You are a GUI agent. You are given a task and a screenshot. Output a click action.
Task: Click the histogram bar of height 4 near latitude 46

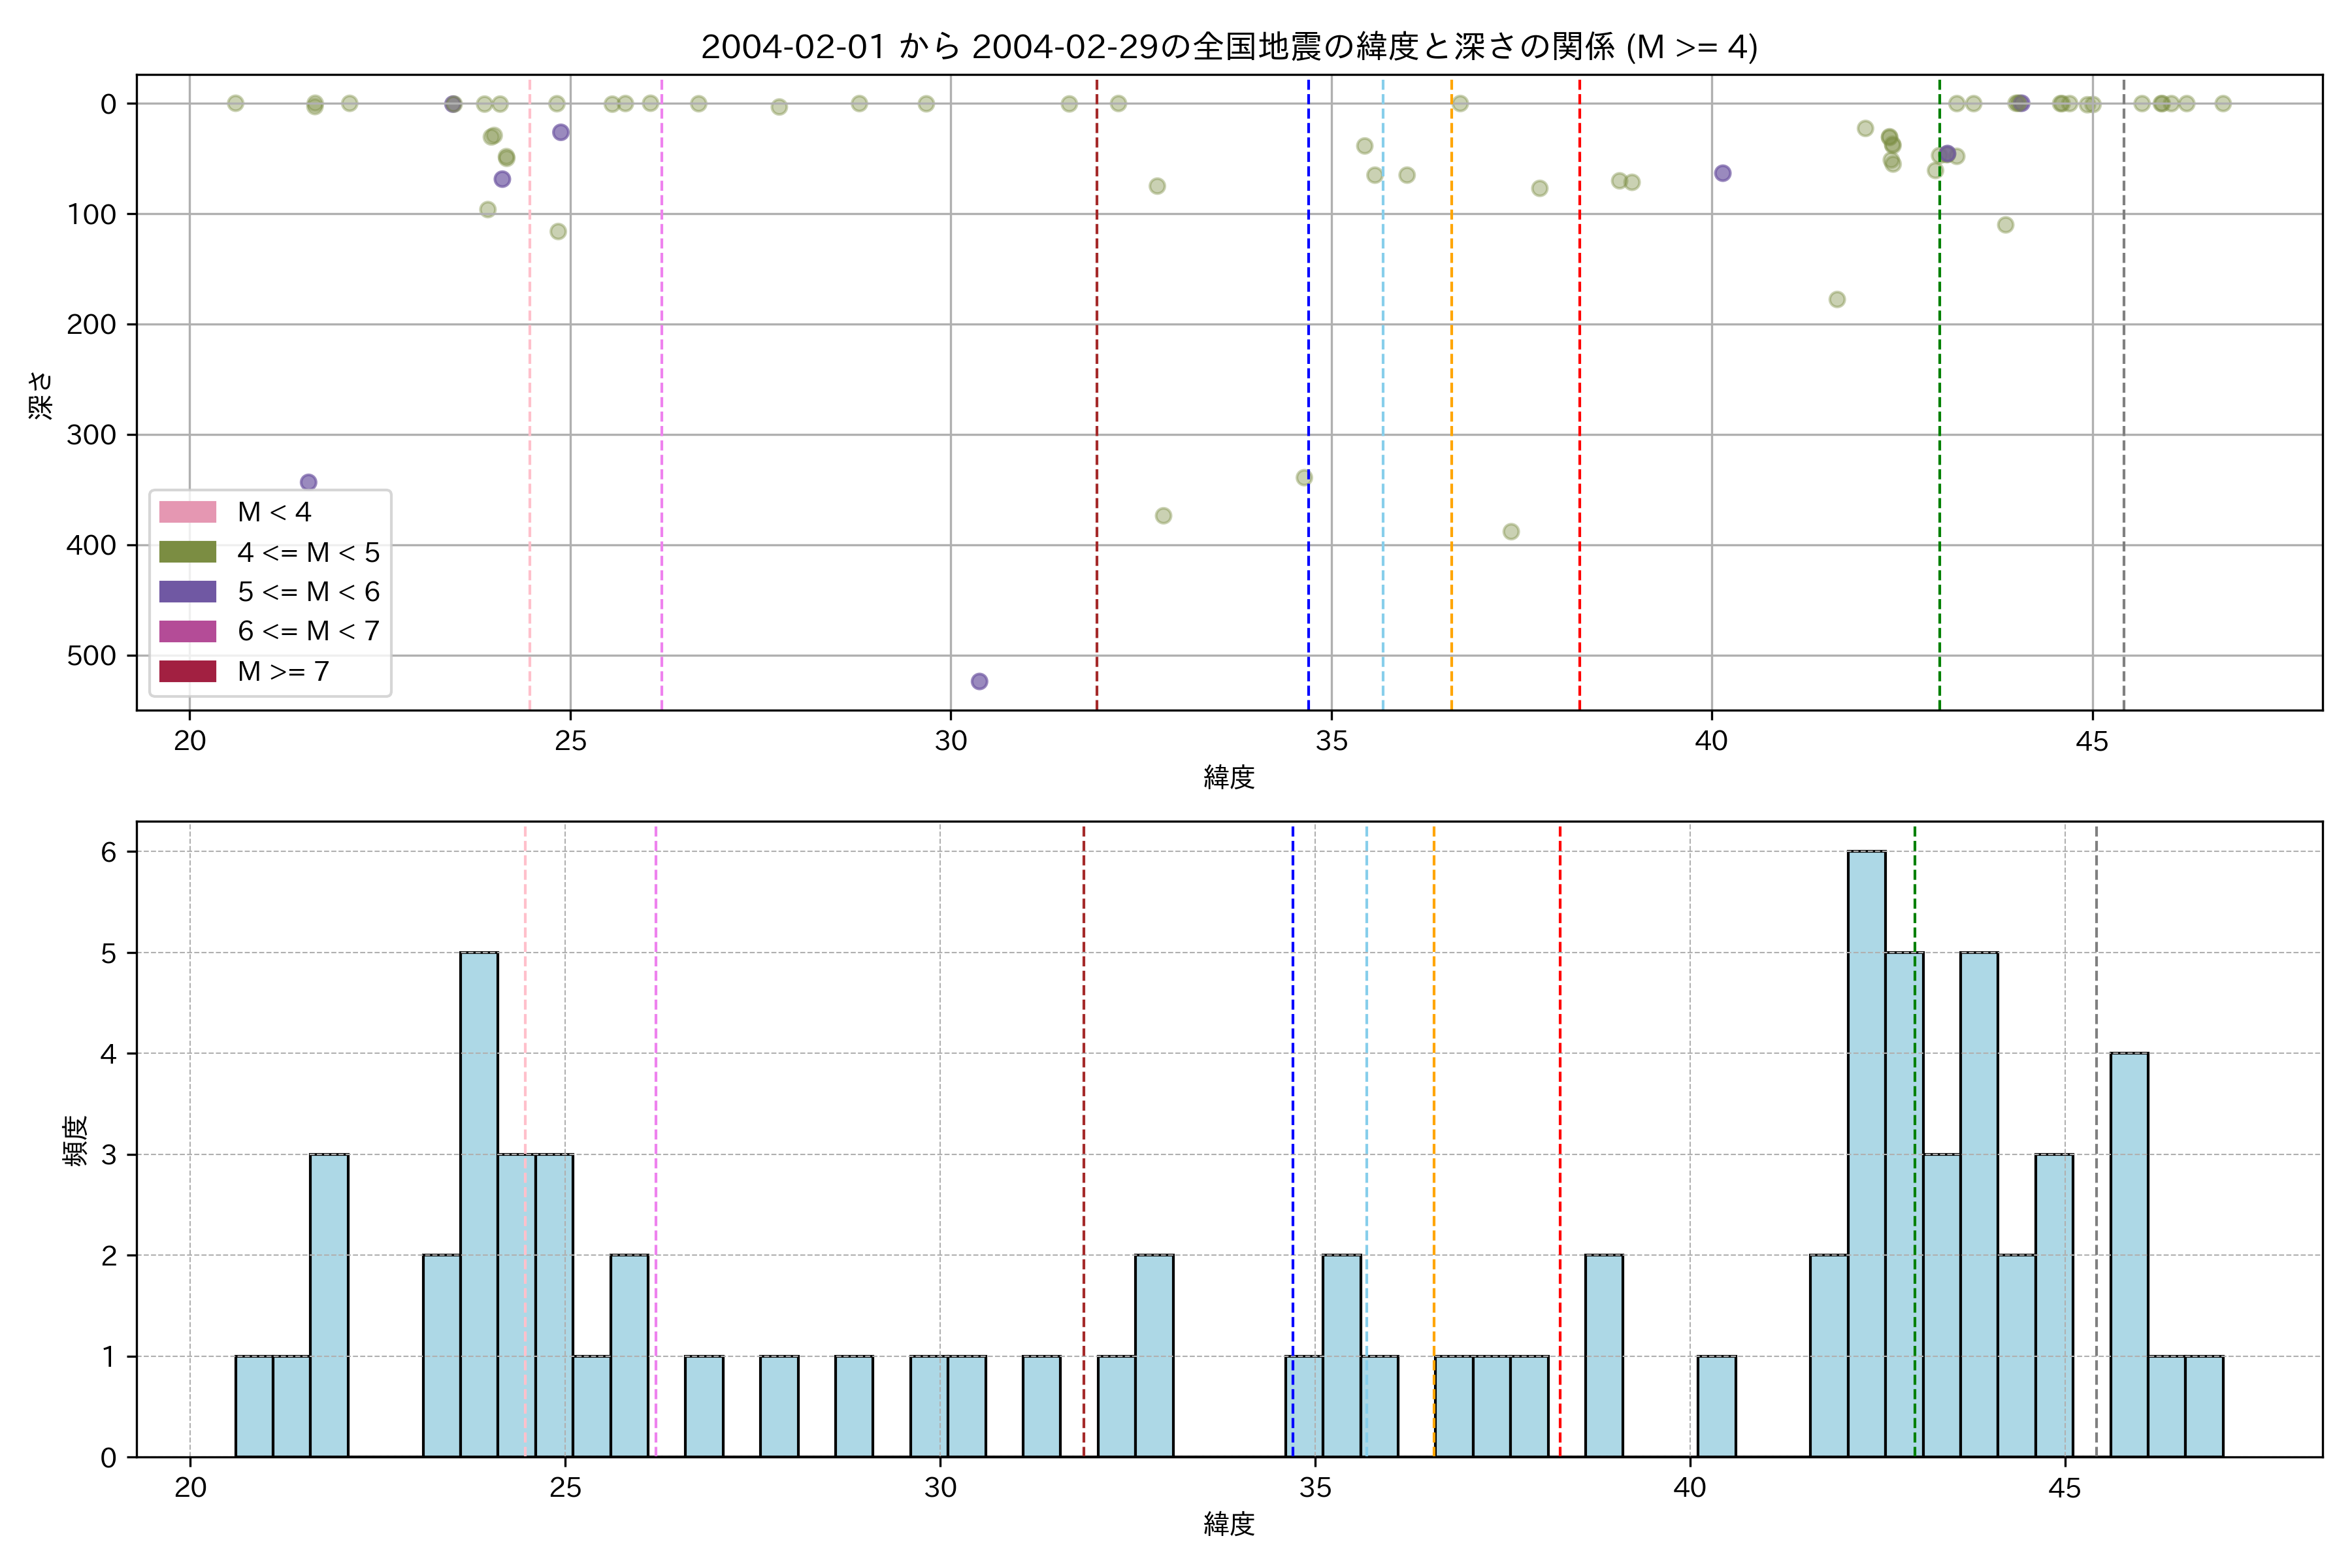pos(2129,1255)
